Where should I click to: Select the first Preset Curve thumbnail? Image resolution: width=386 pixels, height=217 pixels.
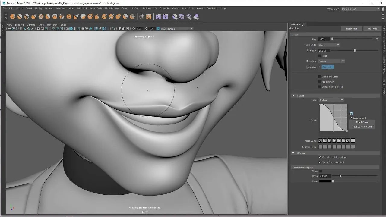[x=321, y=140]
